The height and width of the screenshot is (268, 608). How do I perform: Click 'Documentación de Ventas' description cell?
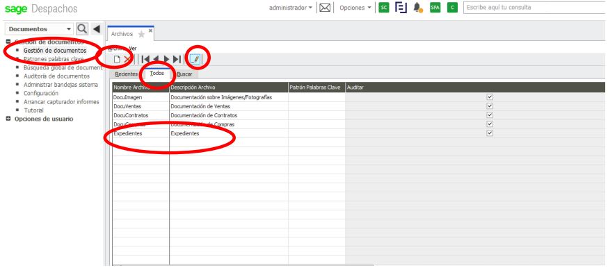200,106
